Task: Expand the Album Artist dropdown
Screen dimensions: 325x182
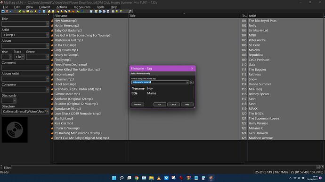Action: (x=47, y=79)
